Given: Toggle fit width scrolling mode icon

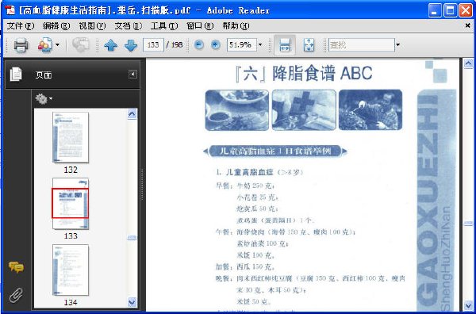Looking at the screenshot, I should [x=285, y=45].
